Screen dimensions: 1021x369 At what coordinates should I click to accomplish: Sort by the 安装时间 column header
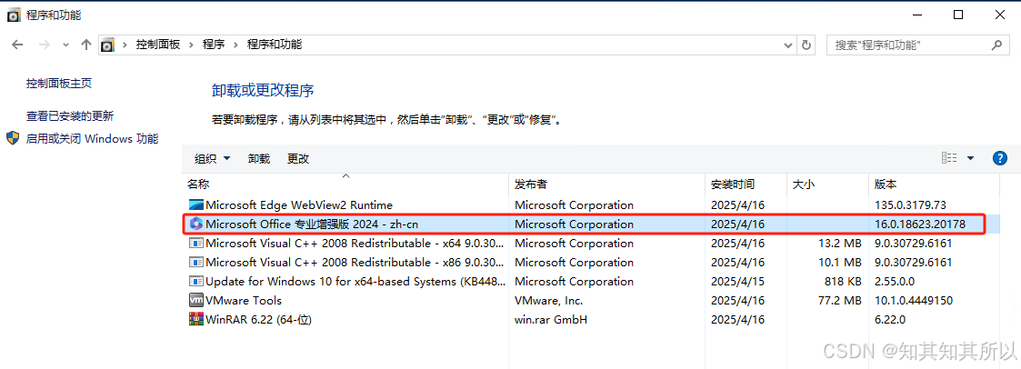[x=746, y=184]
